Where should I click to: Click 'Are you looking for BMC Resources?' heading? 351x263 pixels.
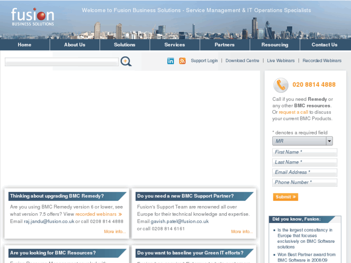coord(53,253)
